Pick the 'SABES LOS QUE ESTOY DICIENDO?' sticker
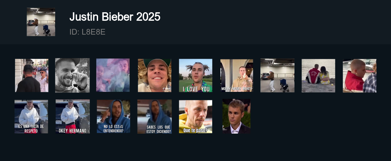 click(x=155, y=117)
